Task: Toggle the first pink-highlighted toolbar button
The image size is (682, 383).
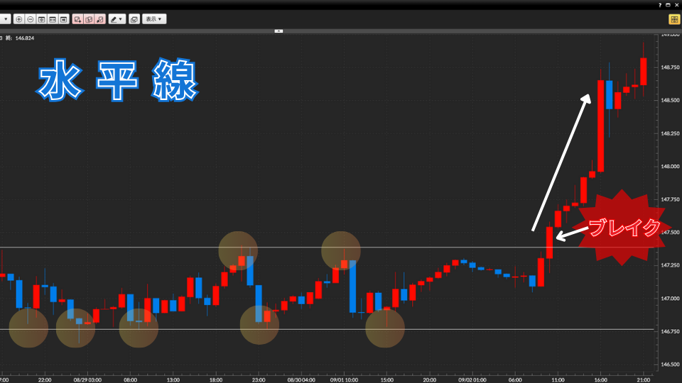Action: (77, 19)
